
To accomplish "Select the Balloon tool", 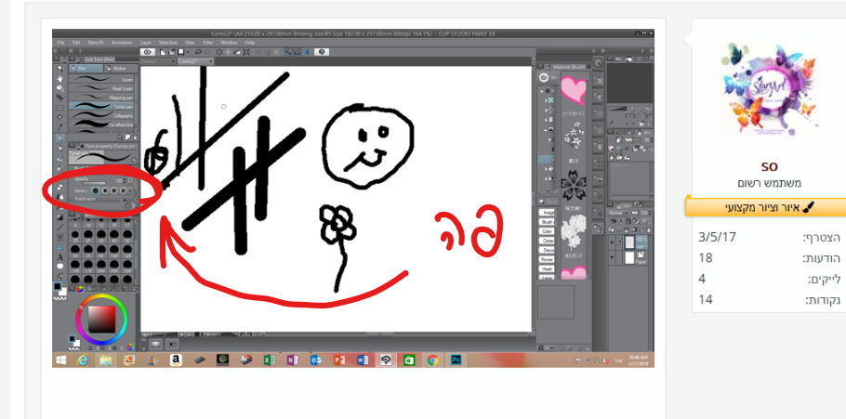I will coord(59,267).
